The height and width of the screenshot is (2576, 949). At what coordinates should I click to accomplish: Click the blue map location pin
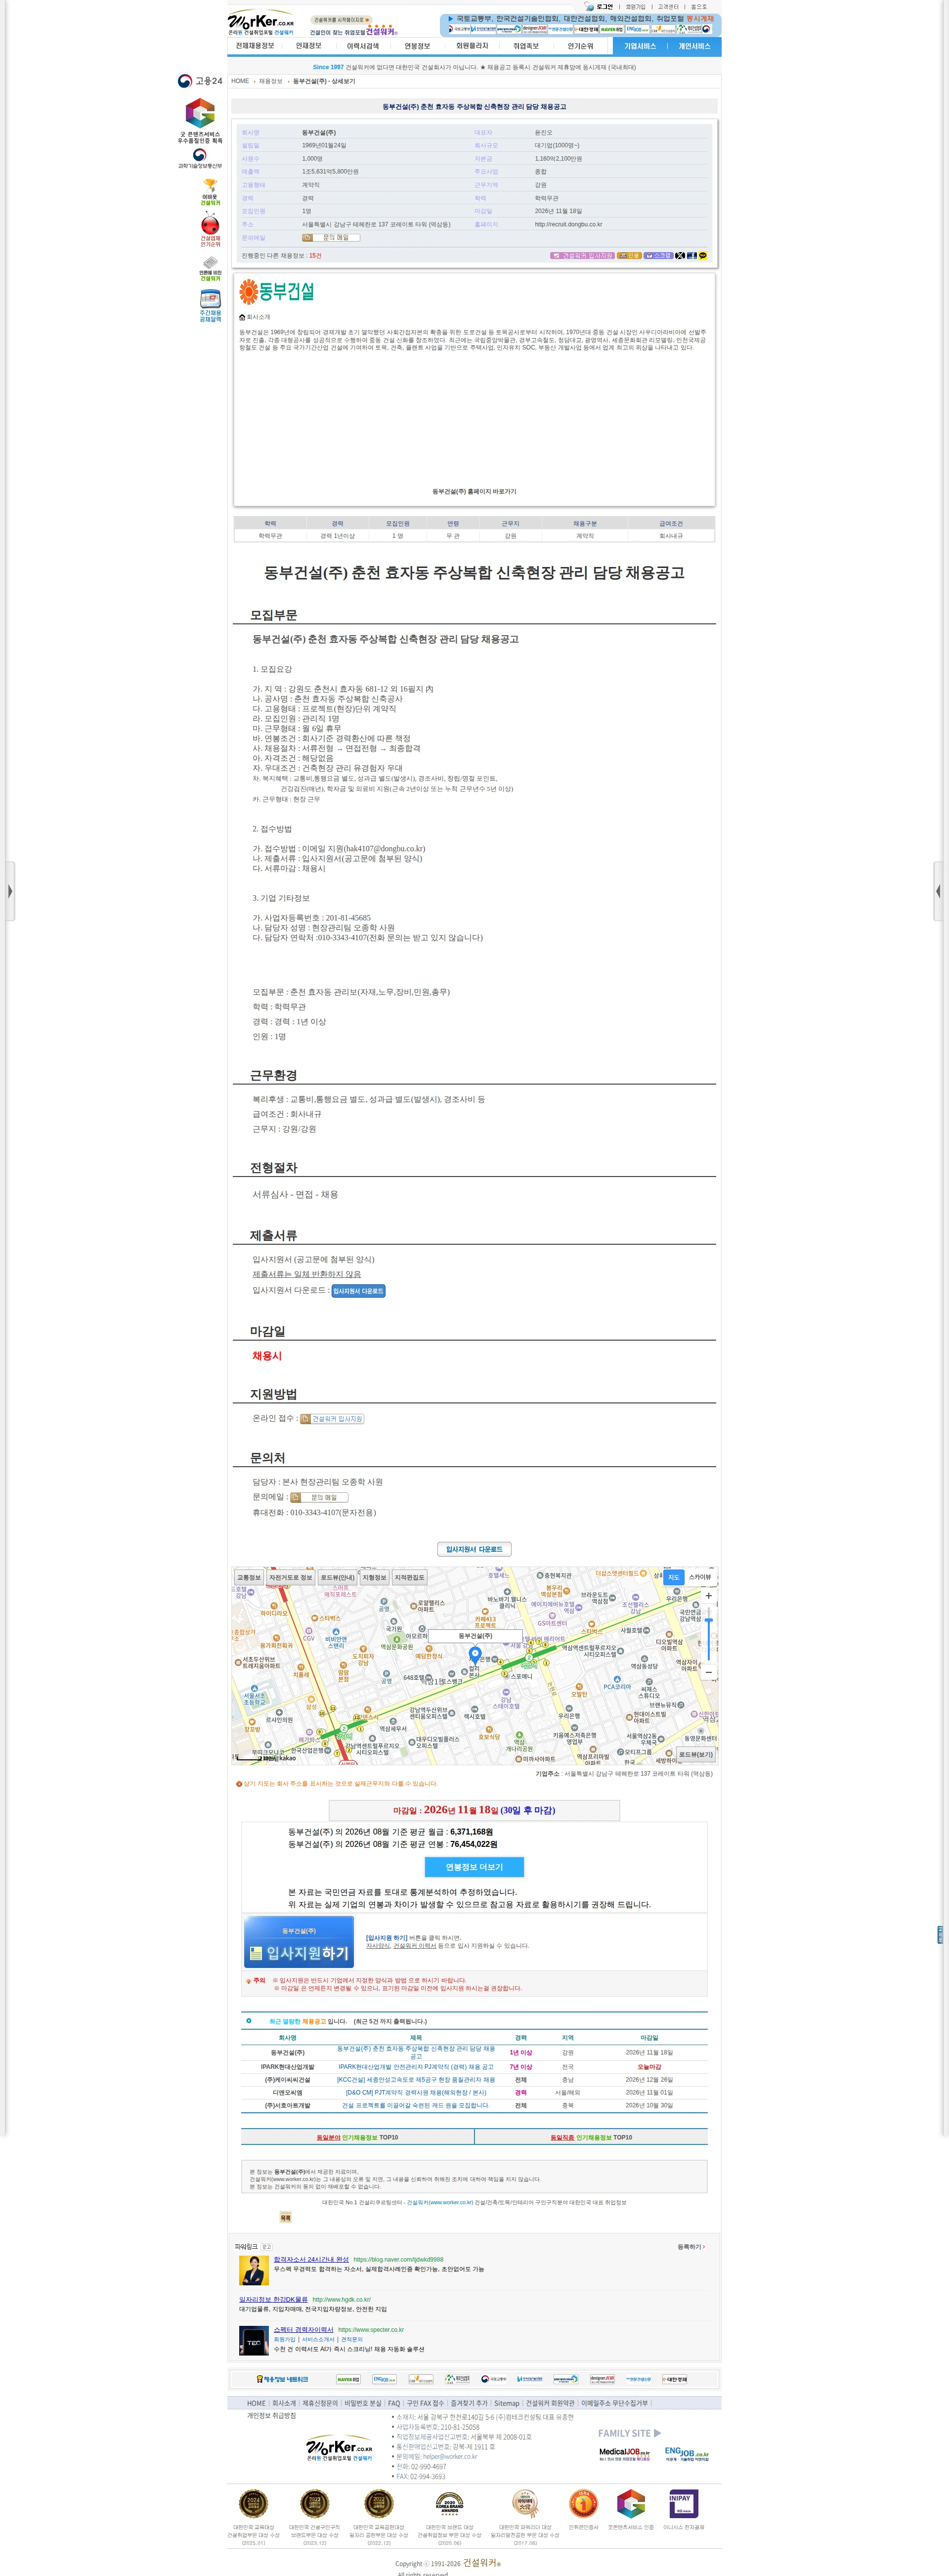click(x=475, y=1656)
